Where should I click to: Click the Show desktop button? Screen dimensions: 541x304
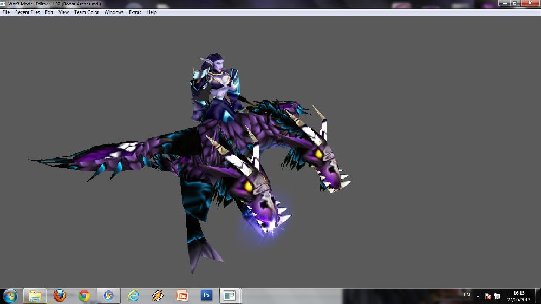538,296
